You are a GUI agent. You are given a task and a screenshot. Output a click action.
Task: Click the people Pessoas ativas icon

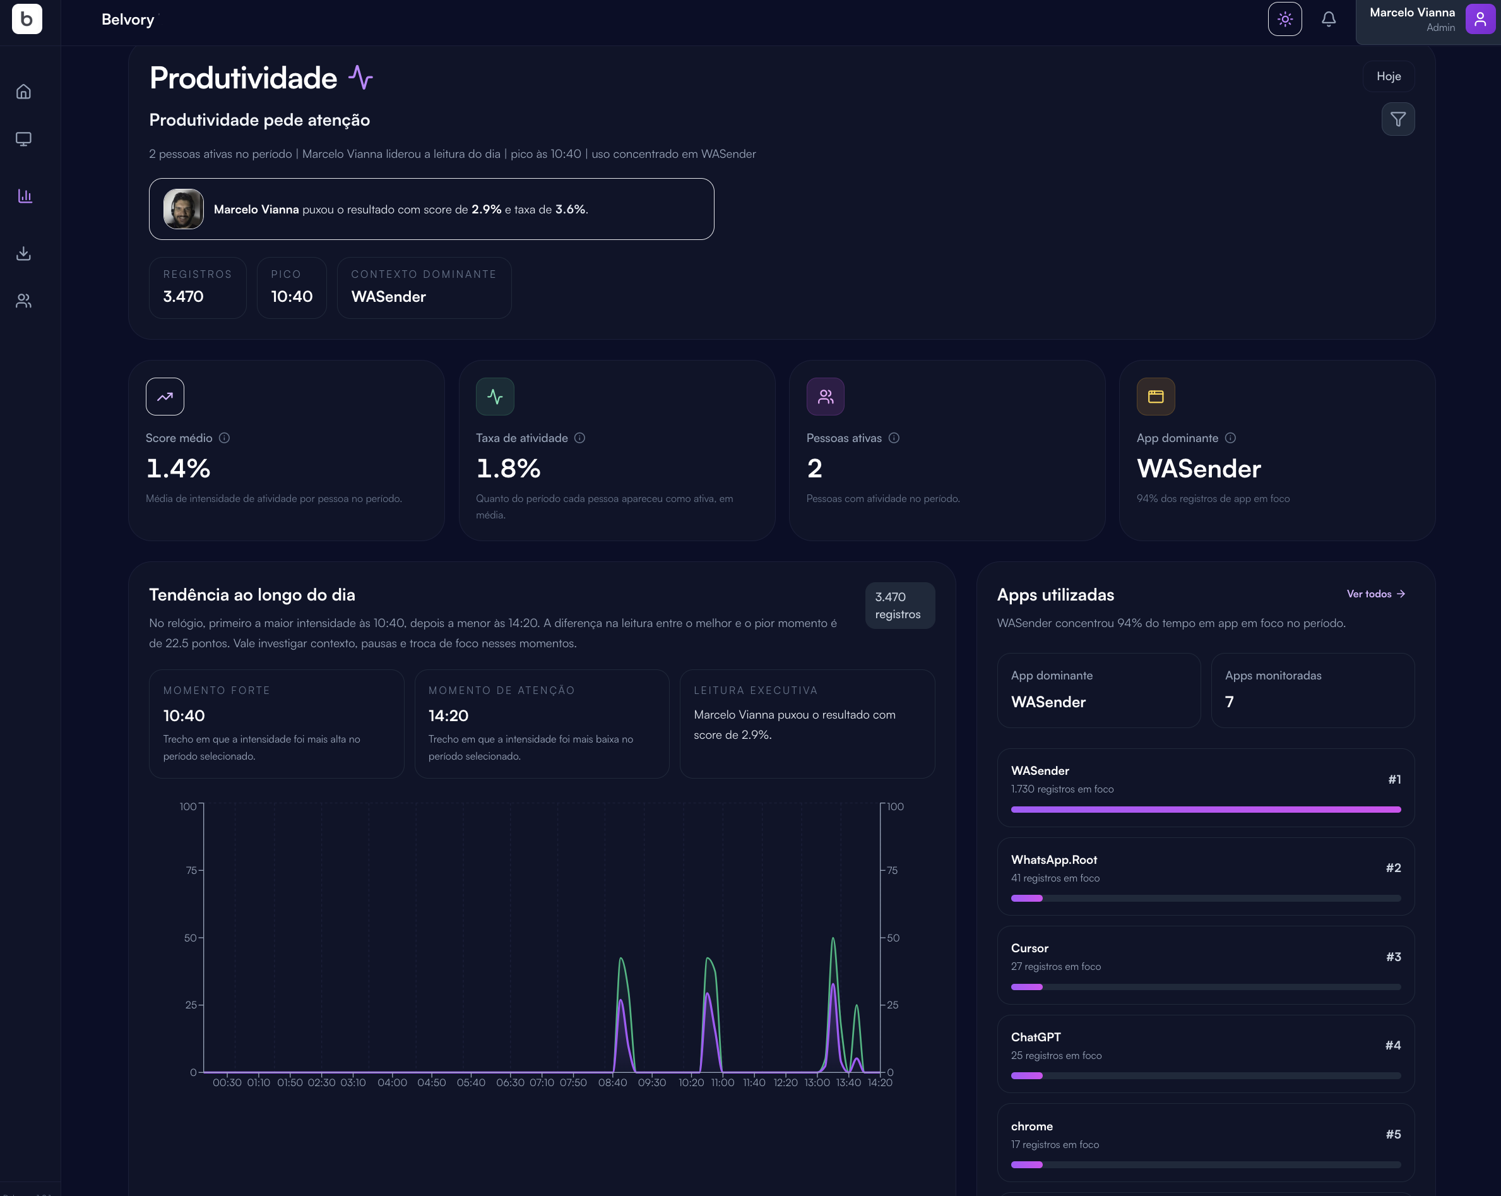click(825, 397)
